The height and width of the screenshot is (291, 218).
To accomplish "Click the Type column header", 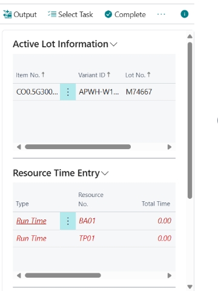I will pos(22,204).
